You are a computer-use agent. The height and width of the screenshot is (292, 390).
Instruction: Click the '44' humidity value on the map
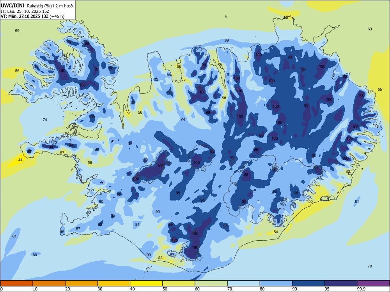coord(20,160)
